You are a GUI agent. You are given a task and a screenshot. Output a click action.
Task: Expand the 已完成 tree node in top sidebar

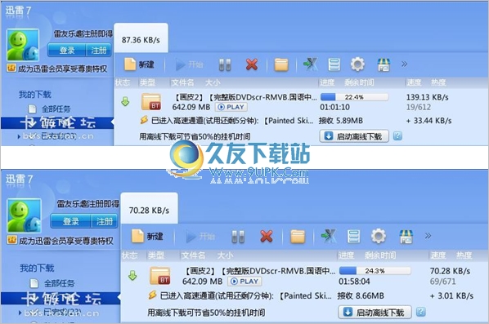[19, 136]
